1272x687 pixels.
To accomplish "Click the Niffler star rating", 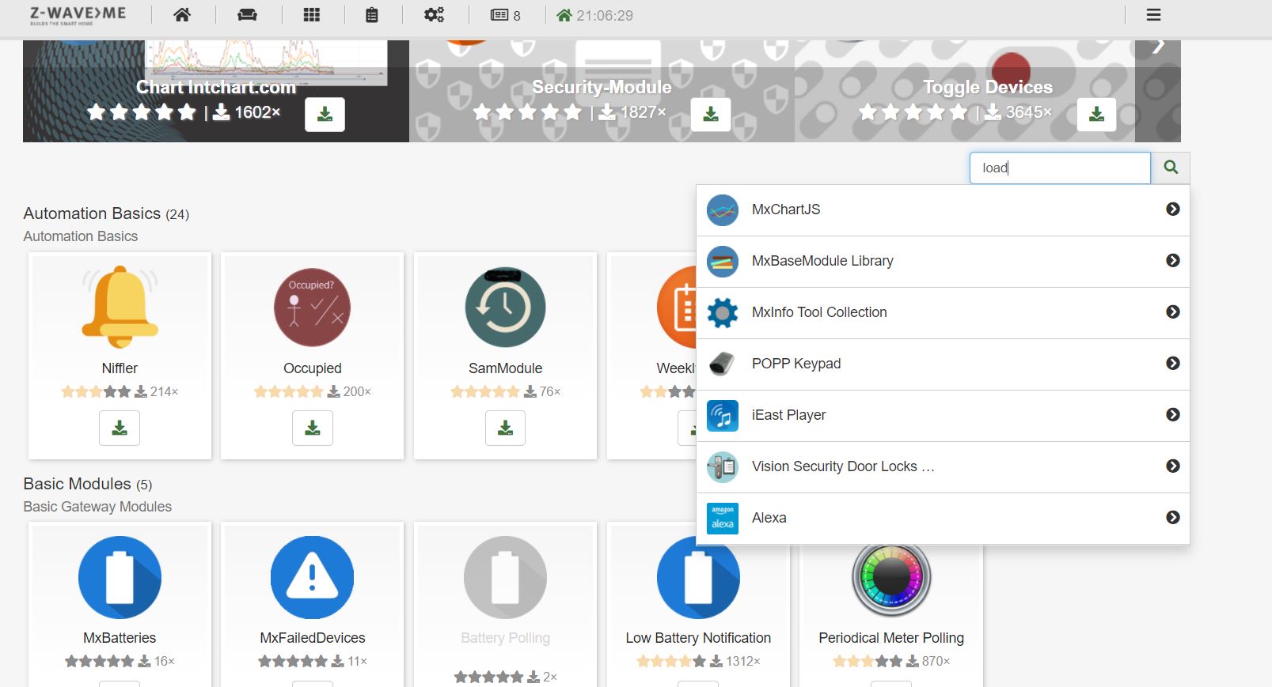I will tap(96, 391).
